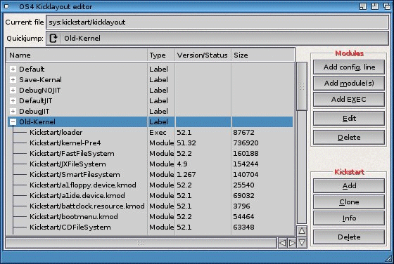Click Delete in Kickstart group
The image size is (394, 264).
coord(349,237)
